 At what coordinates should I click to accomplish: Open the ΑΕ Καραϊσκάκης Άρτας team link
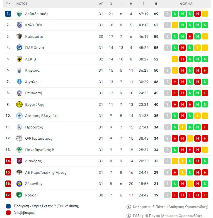46,173
